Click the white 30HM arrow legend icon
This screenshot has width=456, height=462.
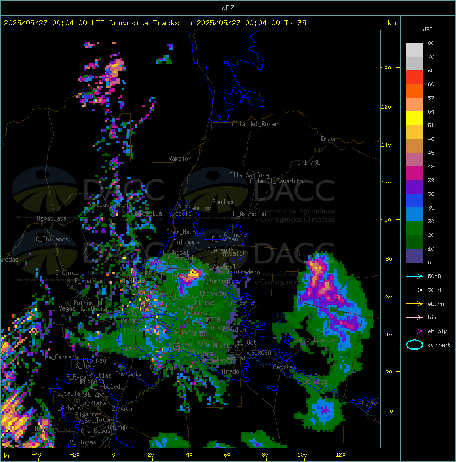(414, 290)
